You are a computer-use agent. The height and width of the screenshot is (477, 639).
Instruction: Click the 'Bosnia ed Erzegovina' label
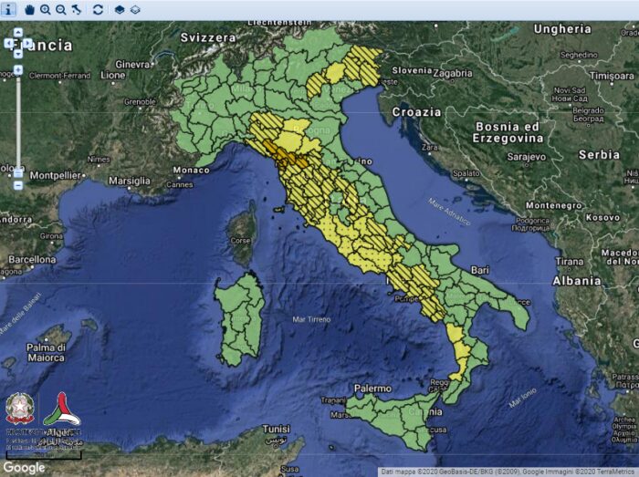[x=508, y=132]
